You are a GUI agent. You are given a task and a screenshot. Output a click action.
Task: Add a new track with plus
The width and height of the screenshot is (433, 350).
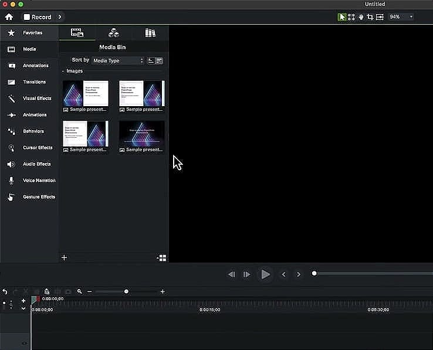(x=23, y=301)
